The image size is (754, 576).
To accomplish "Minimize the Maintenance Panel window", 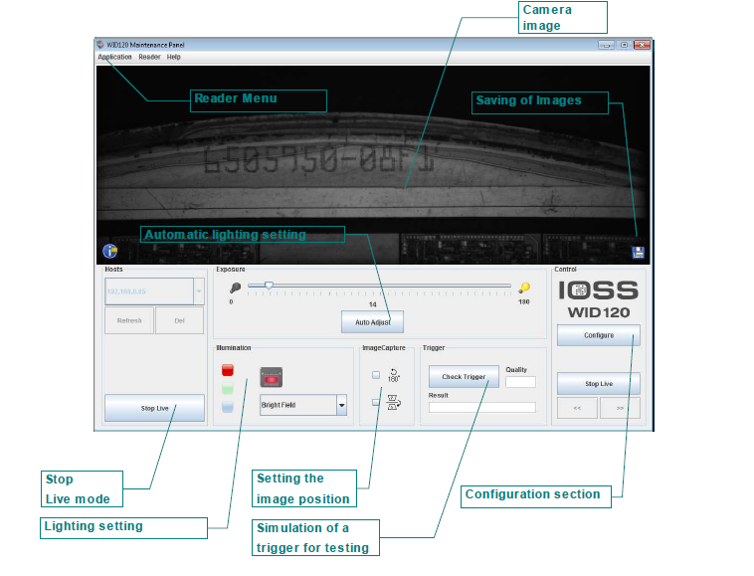I will click(x=606, y=45).
